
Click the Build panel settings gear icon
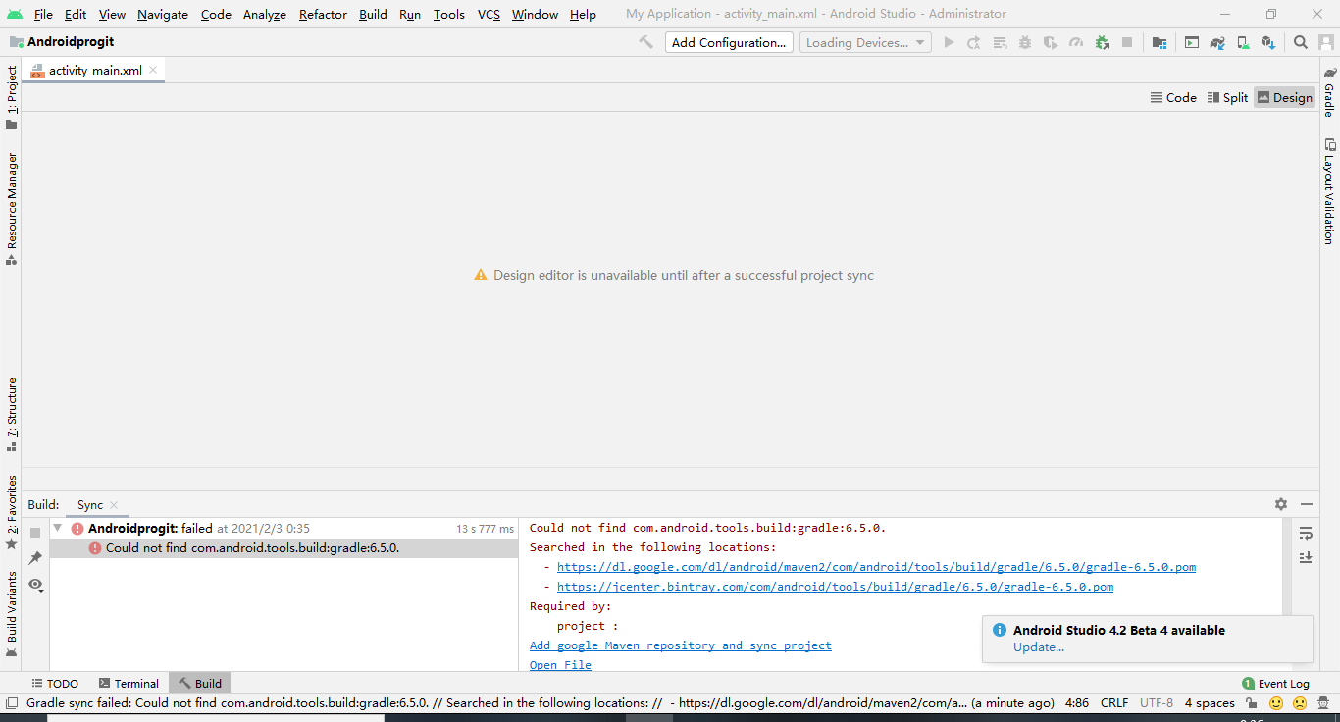click(x=1281, y=504)
